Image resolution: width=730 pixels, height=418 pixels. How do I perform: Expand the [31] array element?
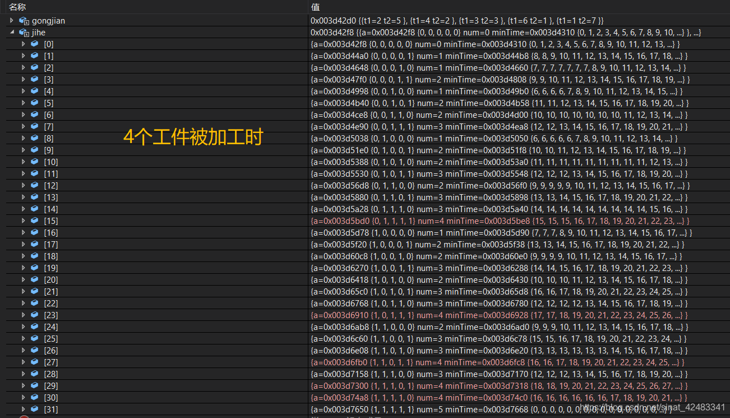(x=23, y=409)
